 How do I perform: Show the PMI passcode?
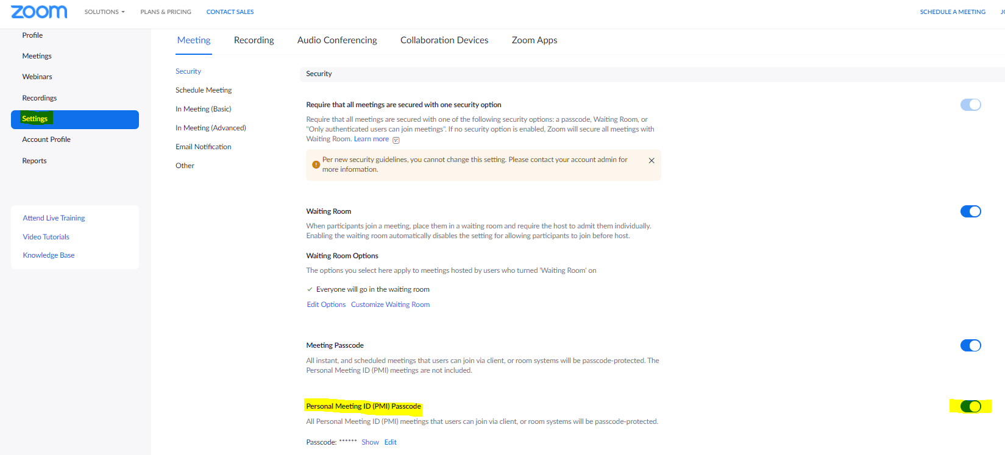(370, 442)
